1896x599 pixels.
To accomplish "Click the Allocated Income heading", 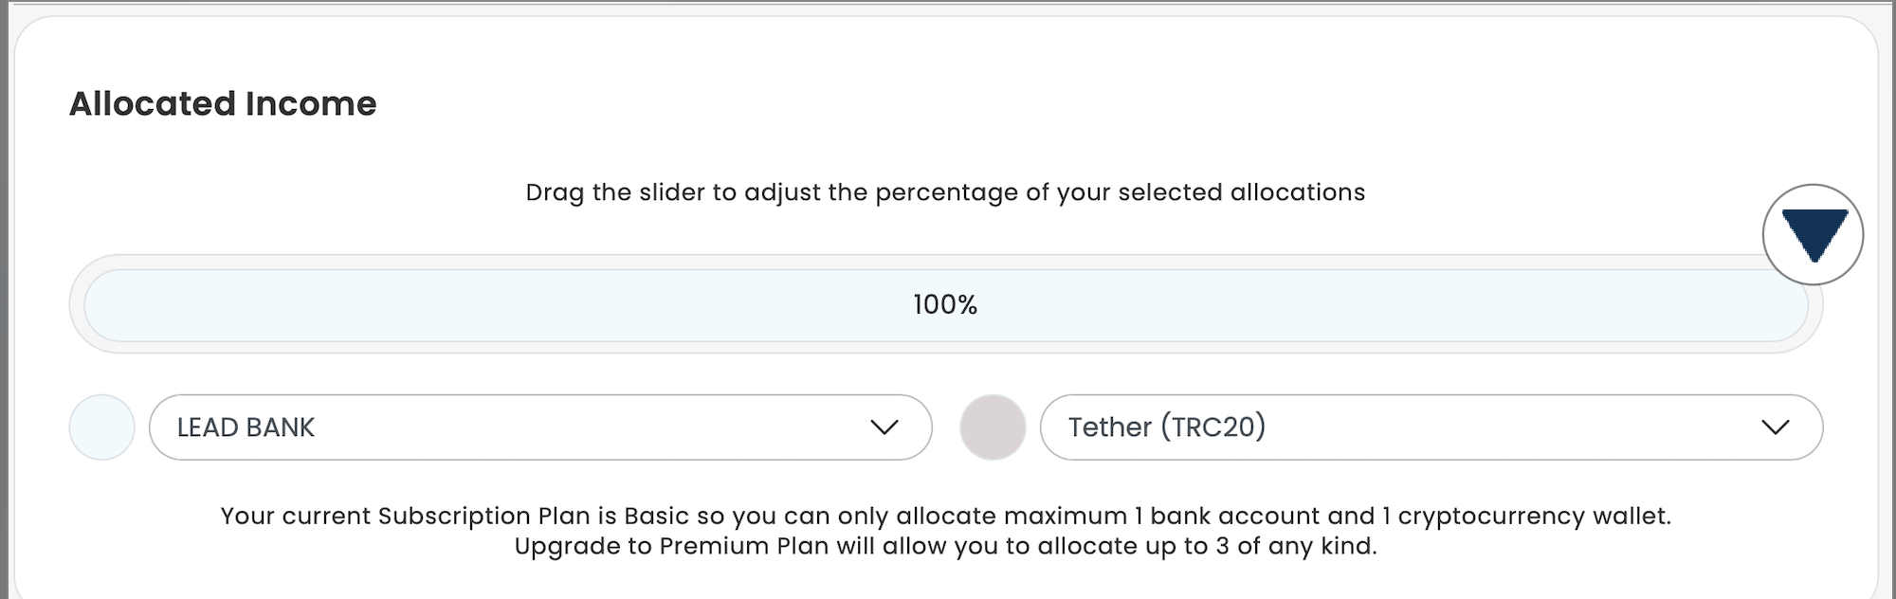I will (x=223, y=103).
